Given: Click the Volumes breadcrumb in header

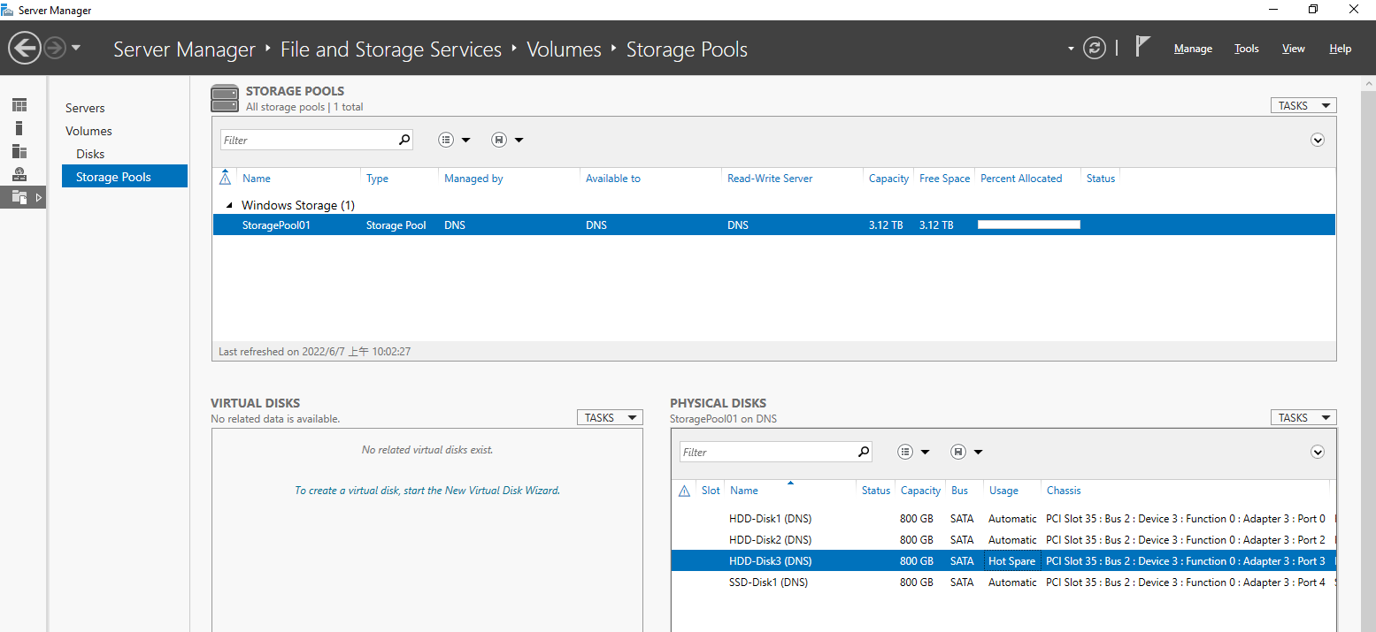Looking at the screenshot, I should pos(564,49).
